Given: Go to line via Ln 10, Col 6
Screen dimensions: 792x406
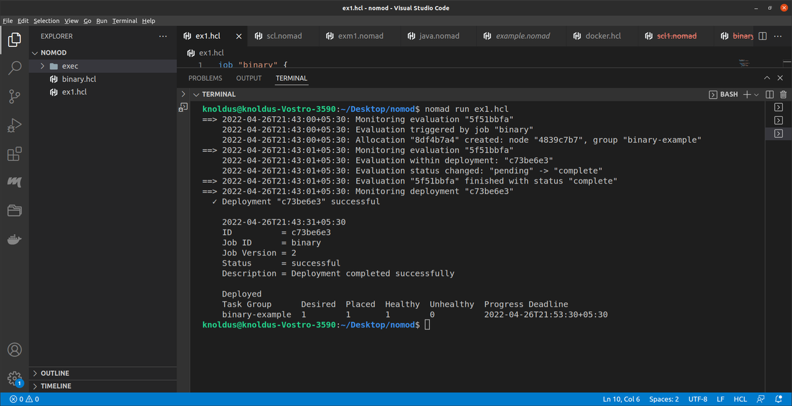Looking at the screenshot, I should pyautogui.click(x=621, y=399).
